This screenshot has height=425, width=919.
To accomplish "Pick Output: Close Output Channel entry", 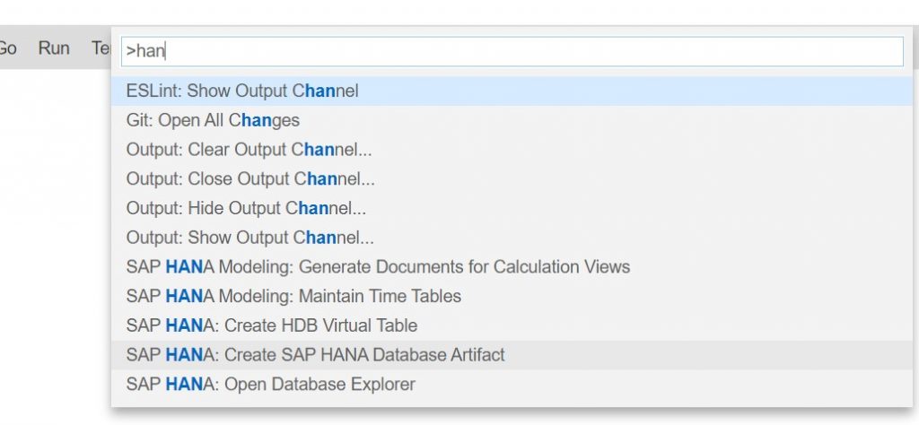I will 512,178.
